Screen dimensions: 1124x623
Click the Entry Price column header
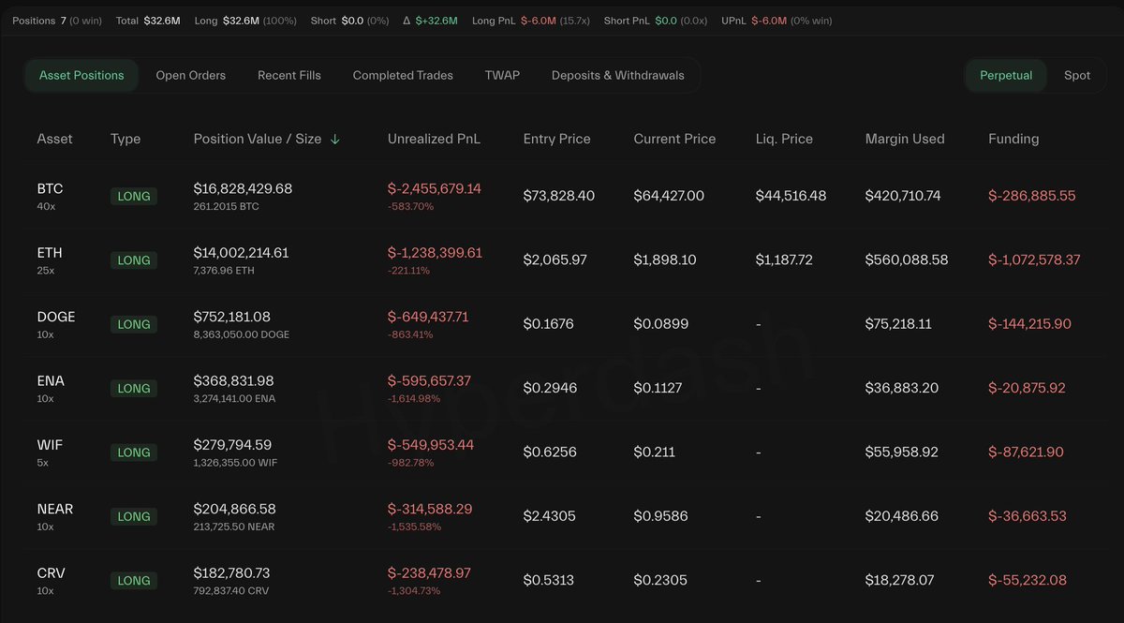(556, 139)
